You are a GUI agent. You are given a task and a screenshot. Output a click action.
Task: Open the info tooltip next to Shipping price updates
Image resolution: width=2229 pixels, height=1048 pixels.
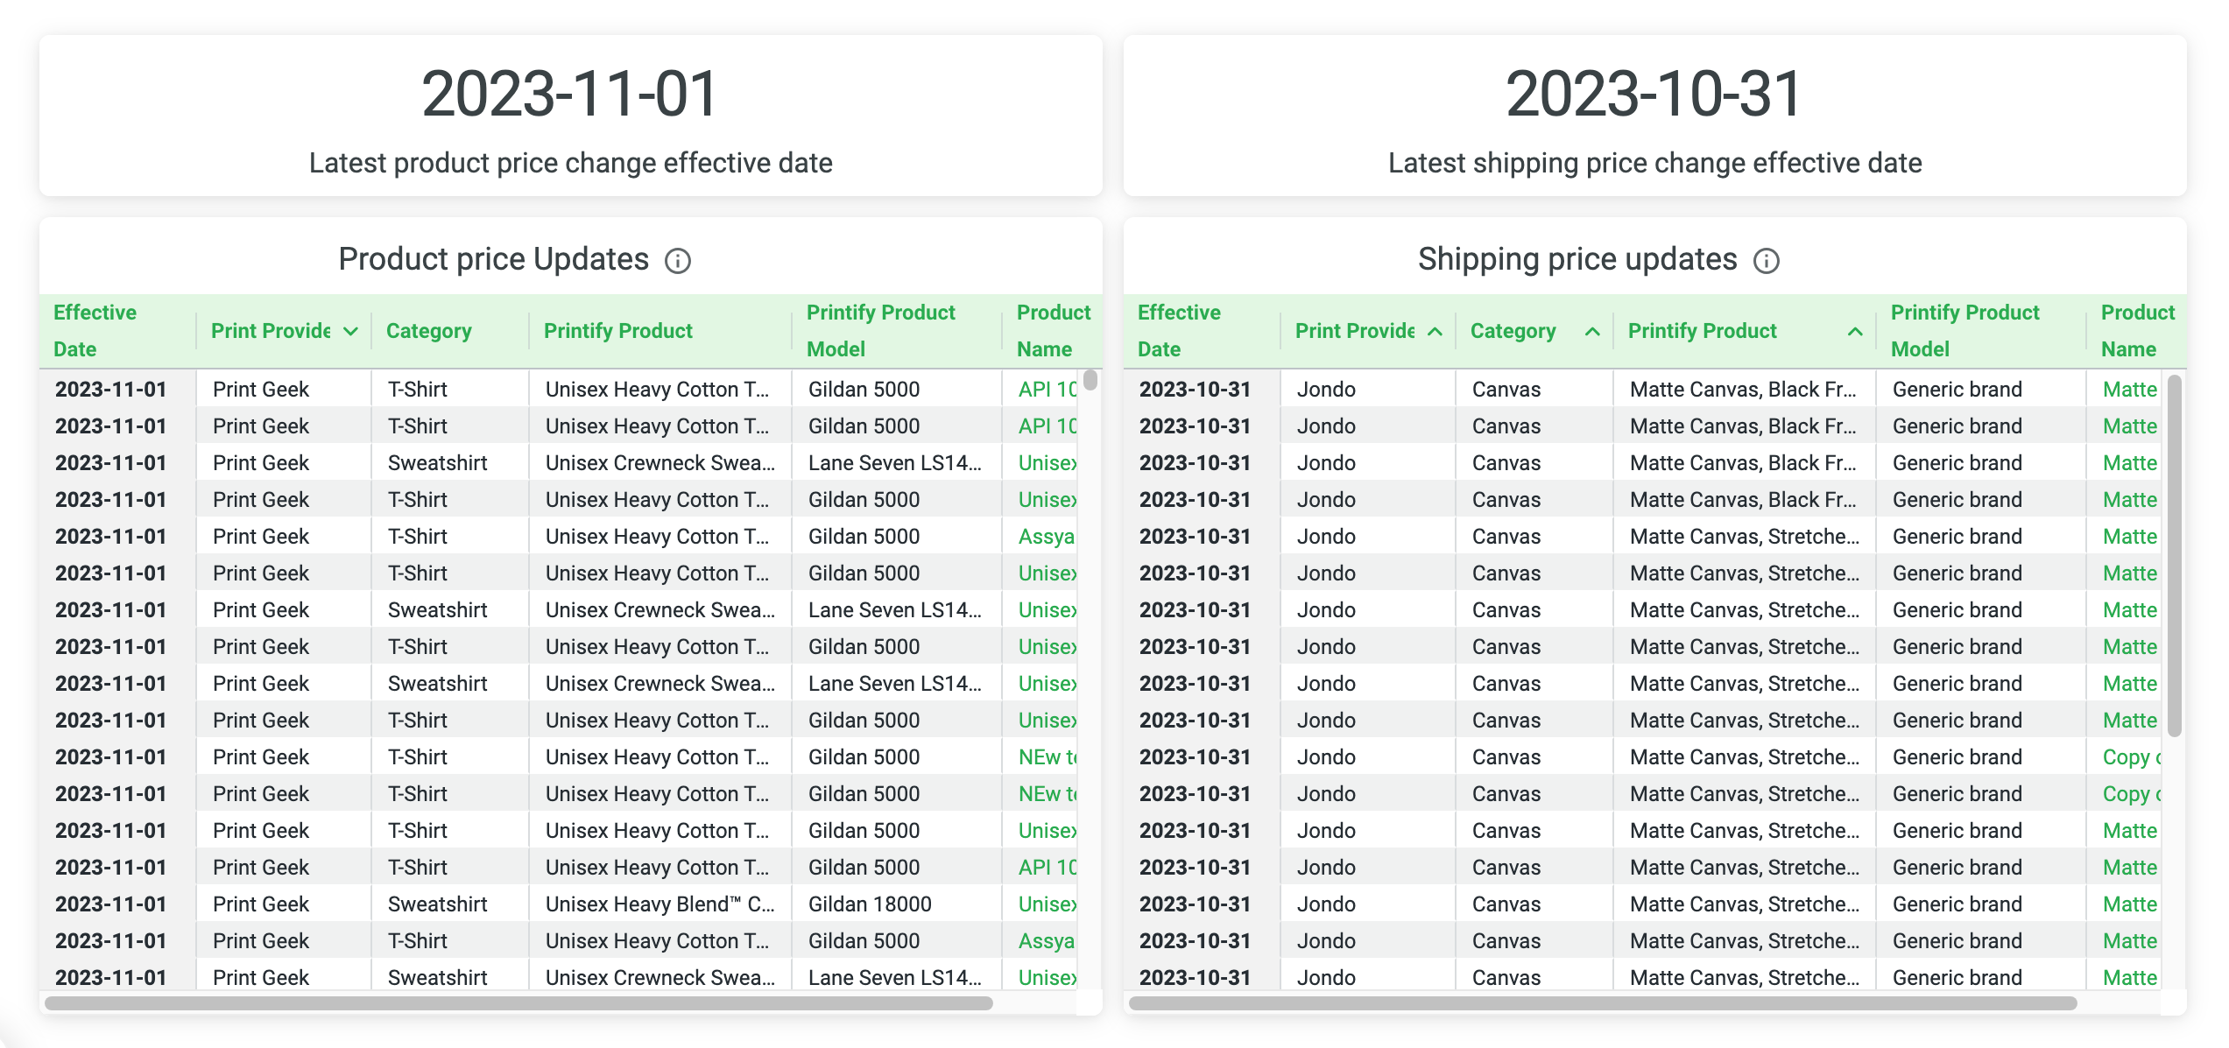click(1767, 260)
